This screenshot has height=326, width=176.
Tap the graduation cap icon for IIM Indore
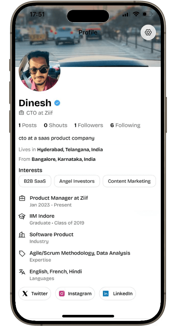[22, 216]
